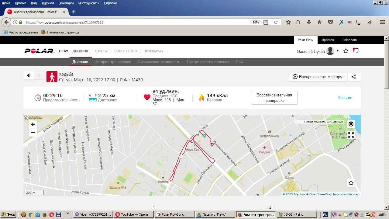Image resolution: width=389 pixels, height=219 pixels.
Task: Open История тренировок tab
Action: pos(113,62)
